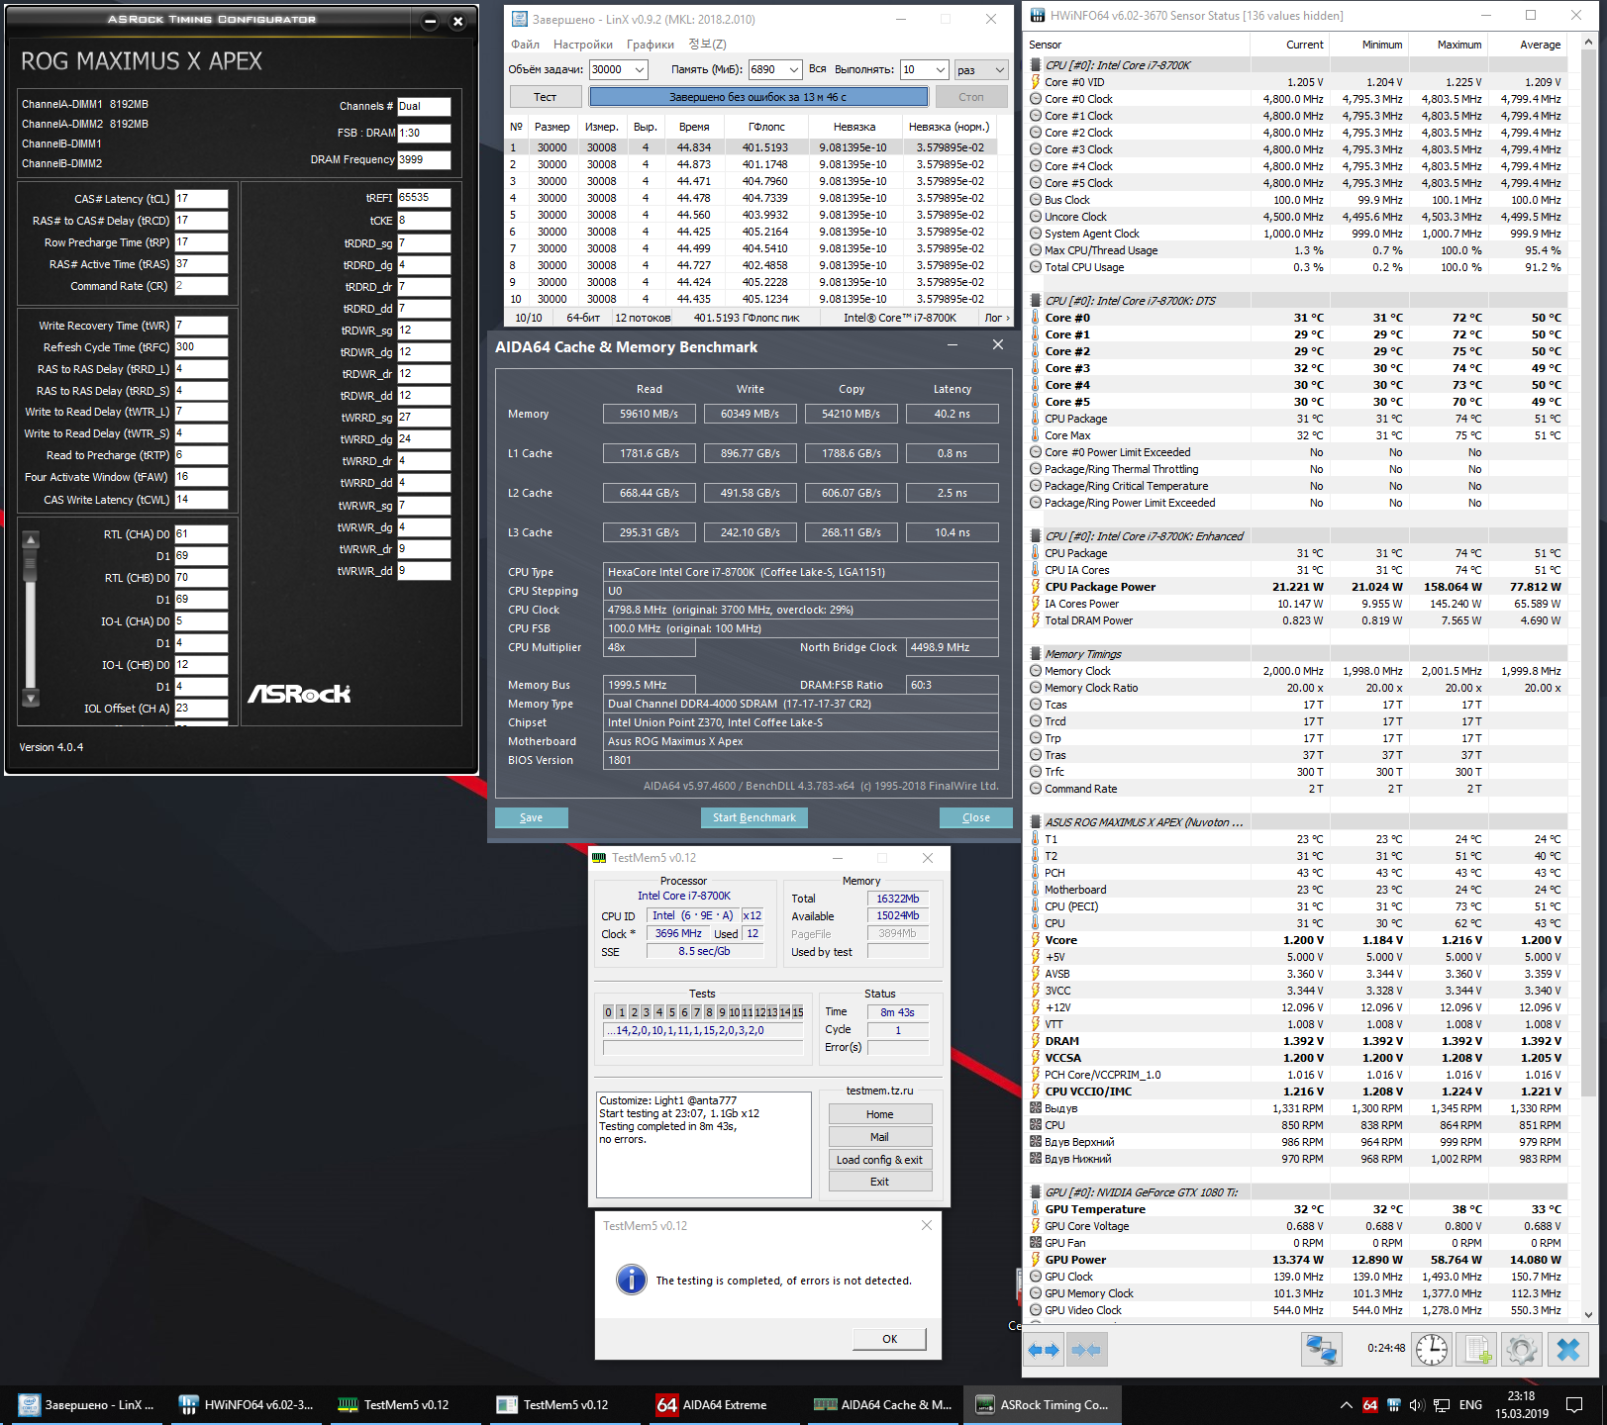Image resolution: width=1607 pixels, height=1425 pixels.
Task: Click the HWiNFO icon in the system tray
Action: 1394,1405
